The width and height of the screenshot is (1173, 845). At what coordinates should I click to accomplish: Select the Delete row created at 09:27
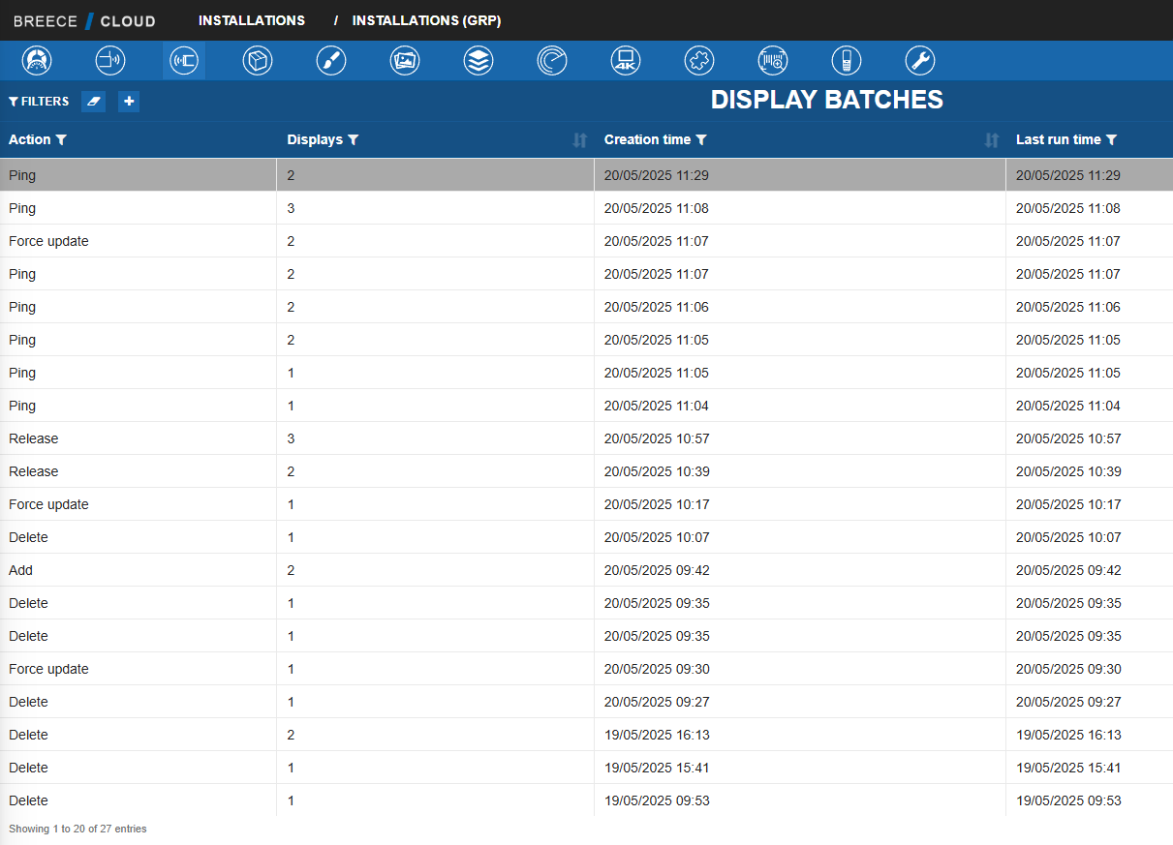point(586,702)
